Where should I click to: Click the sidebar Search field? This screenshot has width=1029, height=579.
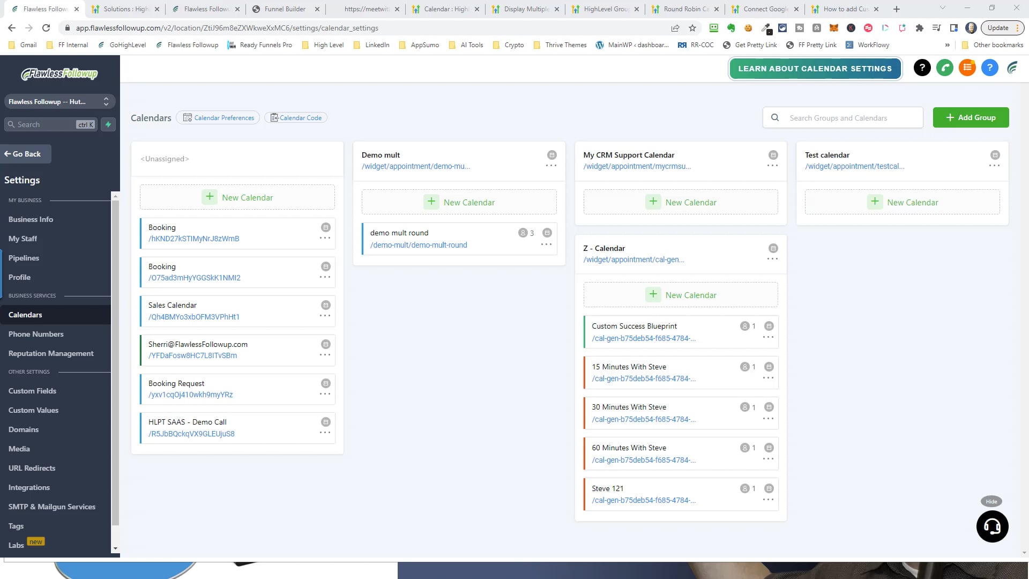51,124
